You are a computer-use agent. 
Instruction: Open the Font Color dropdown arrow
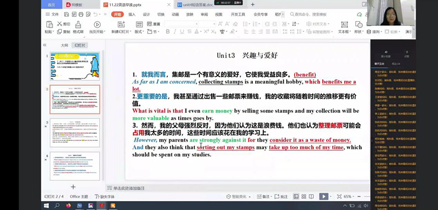(200, 32)
